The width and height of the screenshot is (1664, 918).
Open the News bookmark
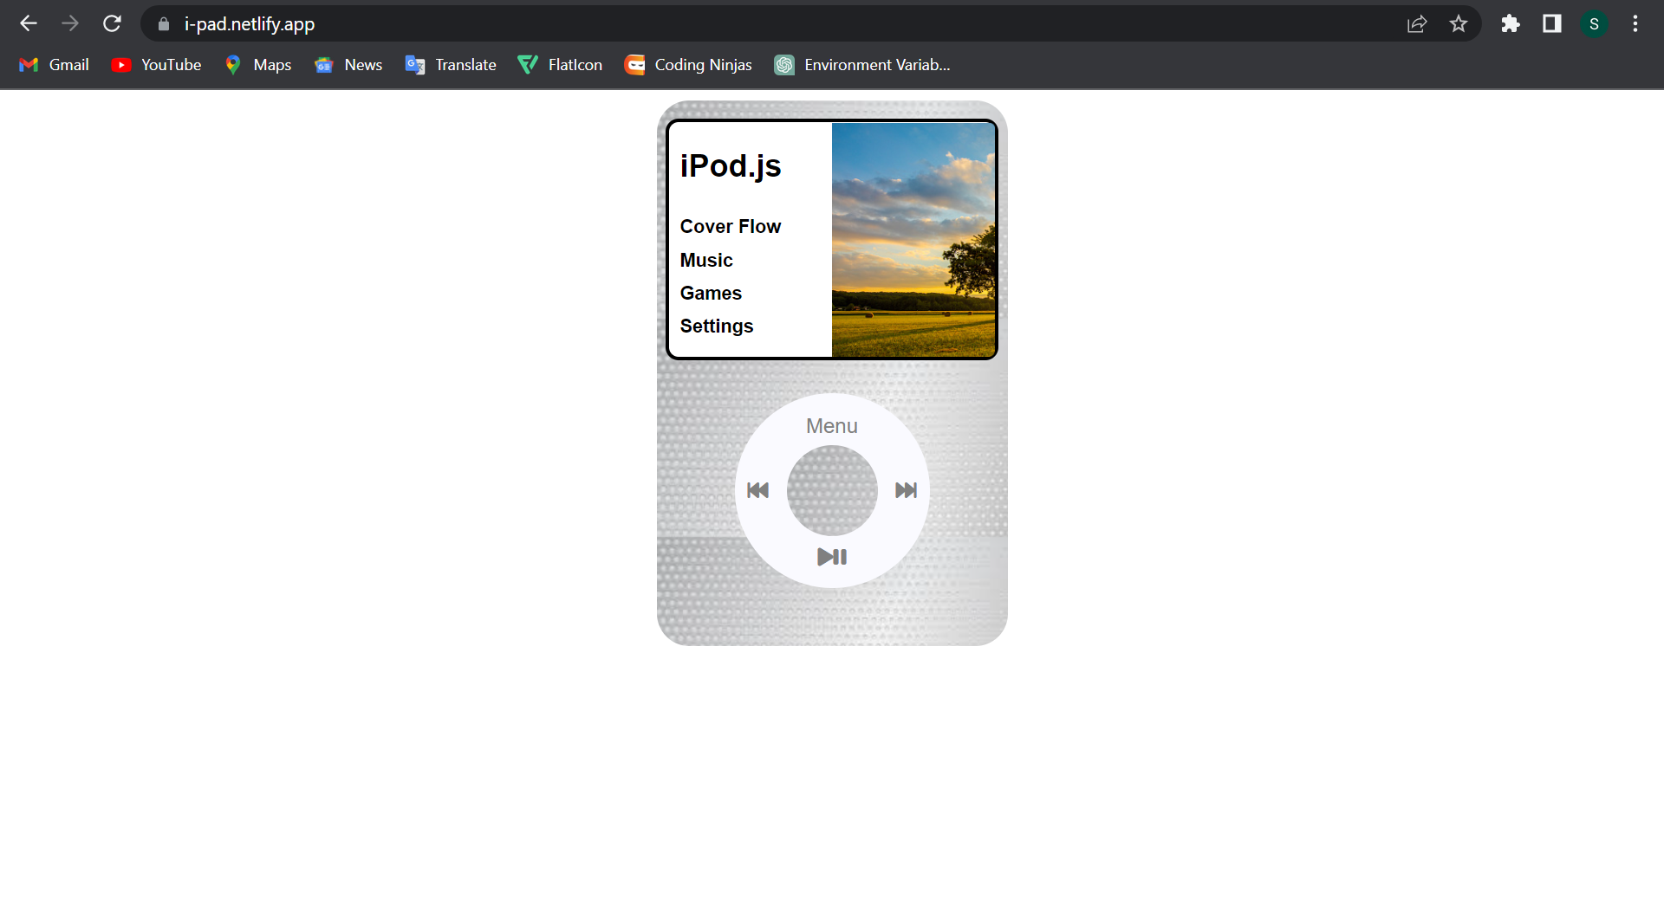pyautogui.click(x=348, y=65)
